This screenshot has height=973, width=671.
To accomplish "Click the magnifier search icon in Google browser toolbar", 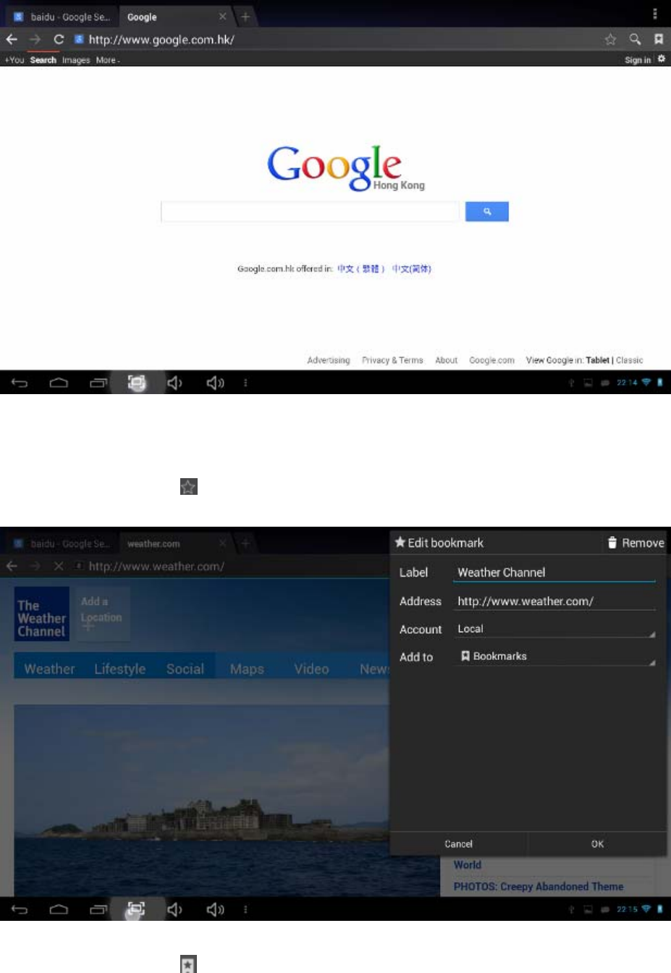I will point(635,39).
